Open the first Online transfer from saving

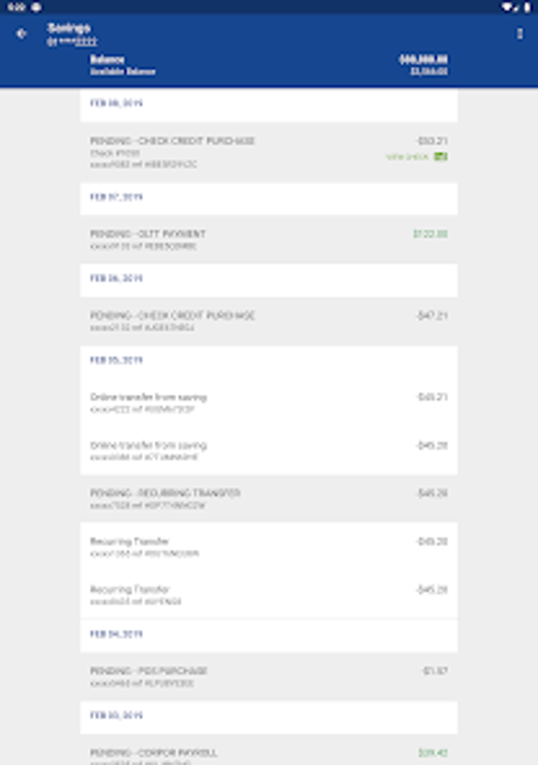(268, 403)
